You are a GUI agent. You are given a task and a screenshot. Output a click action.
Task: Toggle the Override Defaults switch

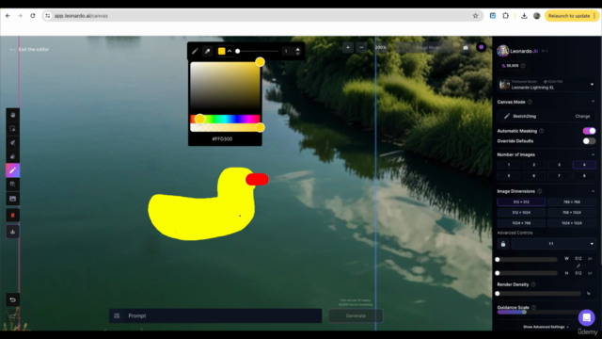(589, 141)
